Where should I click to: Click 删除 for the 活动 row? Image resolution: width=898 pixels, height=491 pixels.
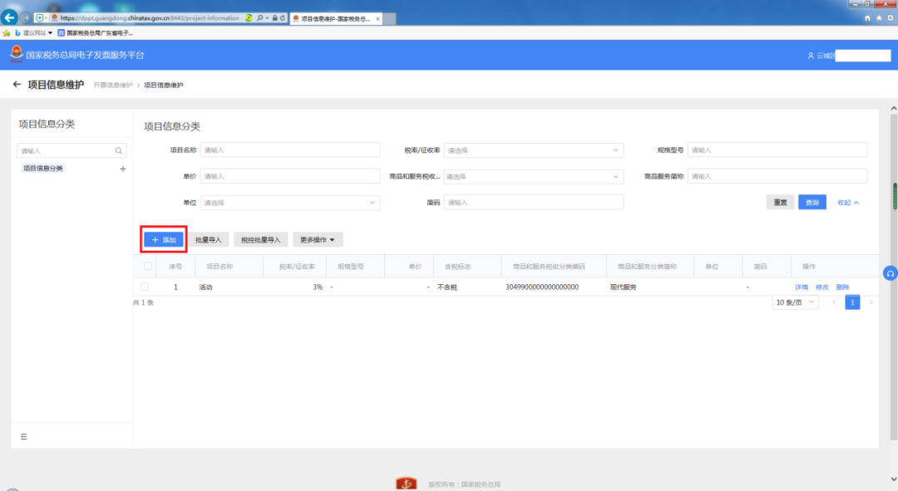(x=842, y=287)
